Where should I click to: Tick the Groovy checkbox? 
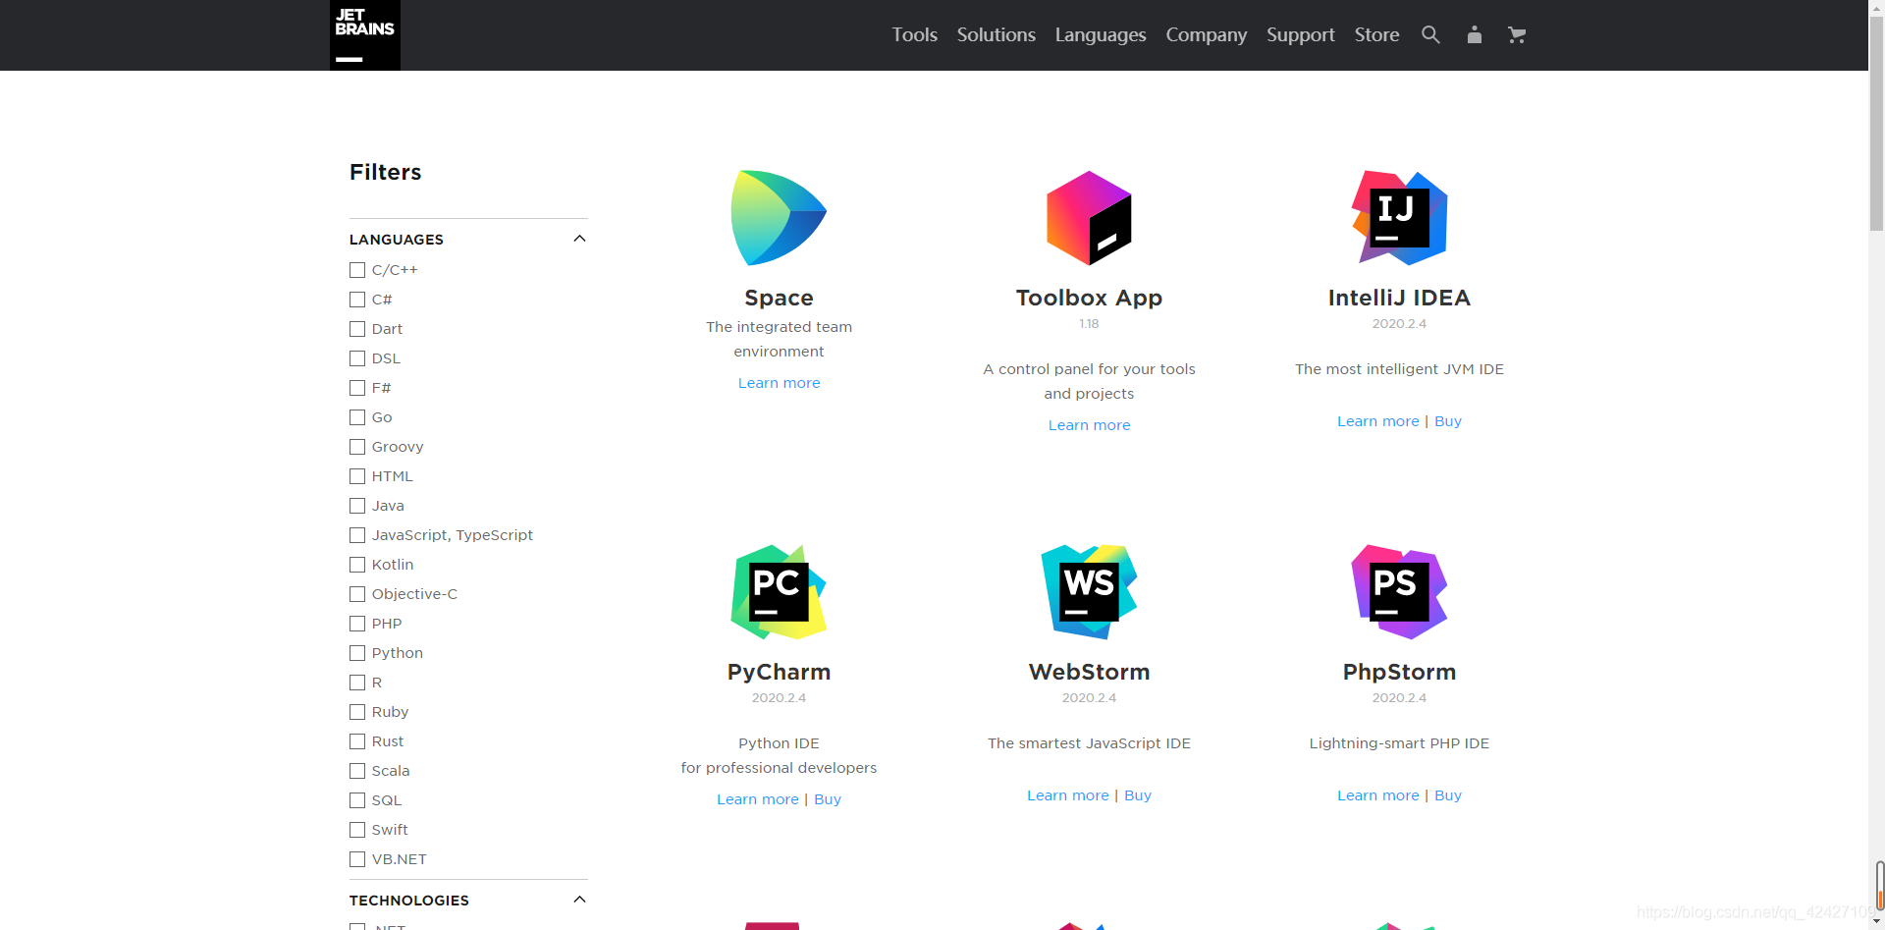[357, 447]
